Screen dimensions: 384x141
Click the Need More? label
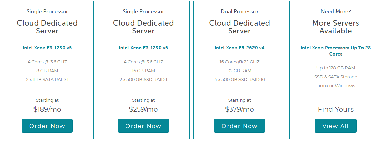[335, 12]
